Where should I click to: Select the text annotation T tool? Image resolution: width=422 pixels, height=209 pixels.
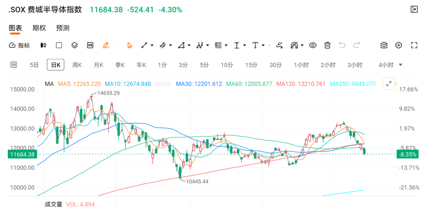255,45
